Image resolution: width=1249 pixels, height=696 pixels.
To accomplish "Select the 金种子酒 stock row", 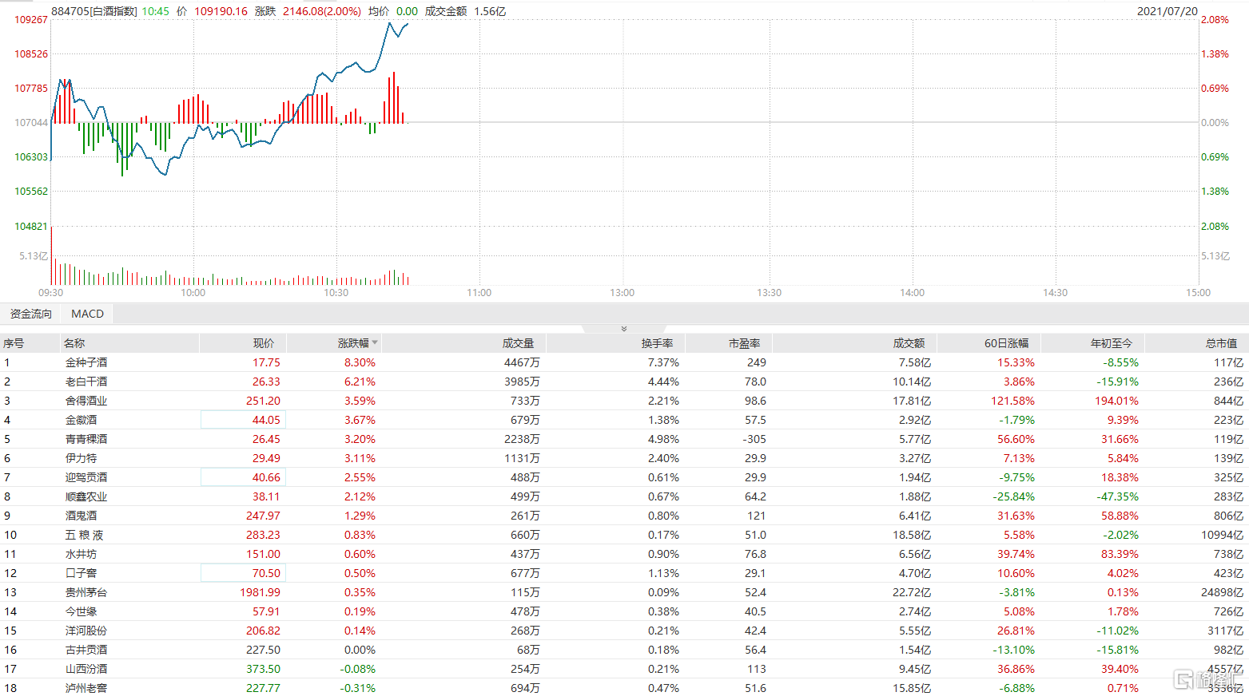I will (x=624, y=362).
